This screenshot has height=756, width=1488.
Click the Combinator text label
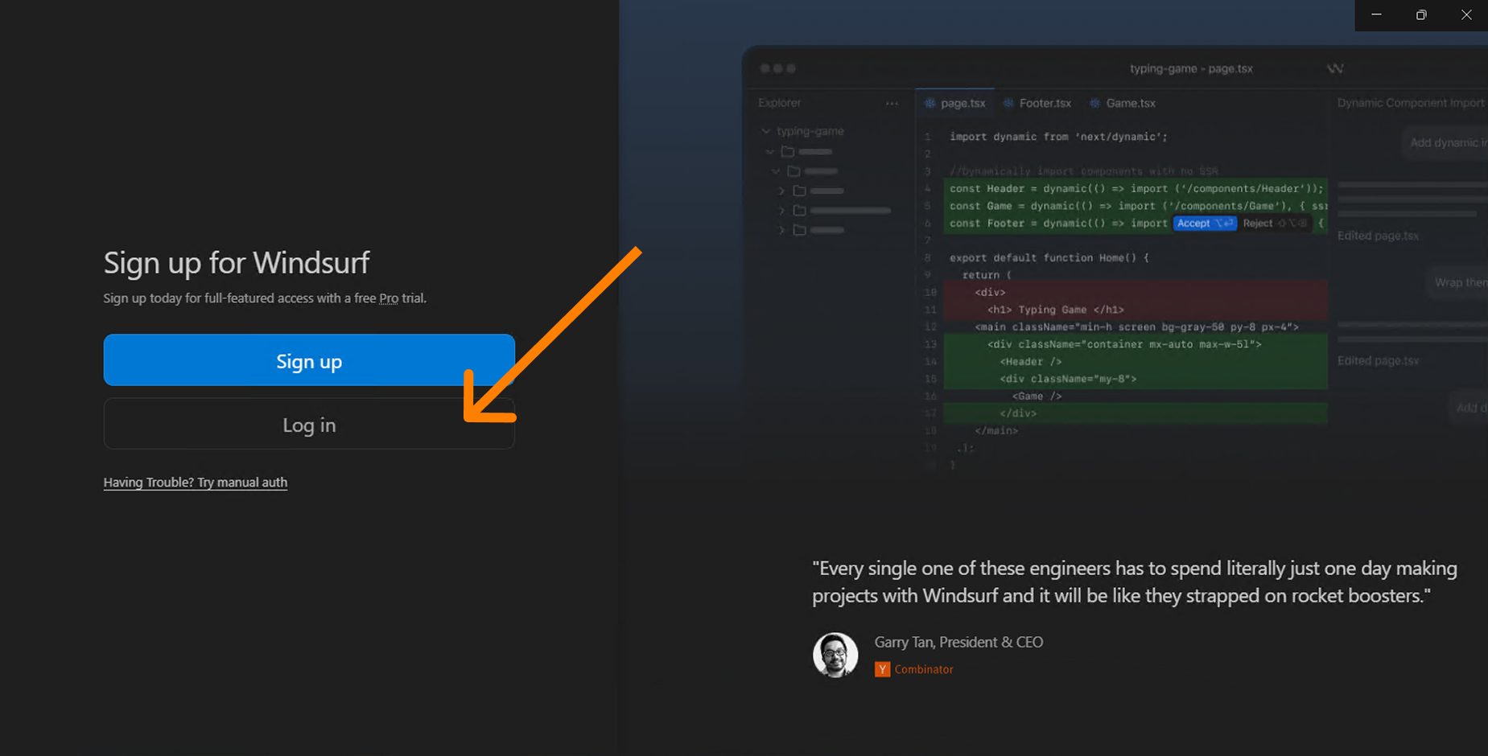tap(924, 669)
